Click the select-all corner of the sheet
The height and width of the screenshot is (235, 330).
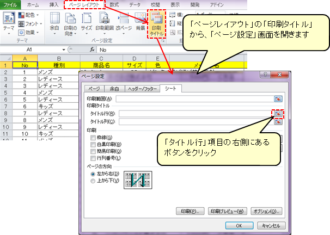coord(6,58)
